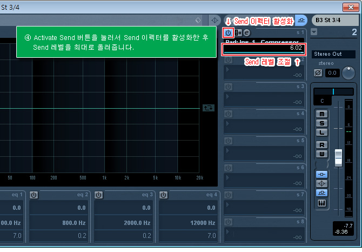
Task: Open the s 6 send destination triangle
Action: (x=227, y=177)
